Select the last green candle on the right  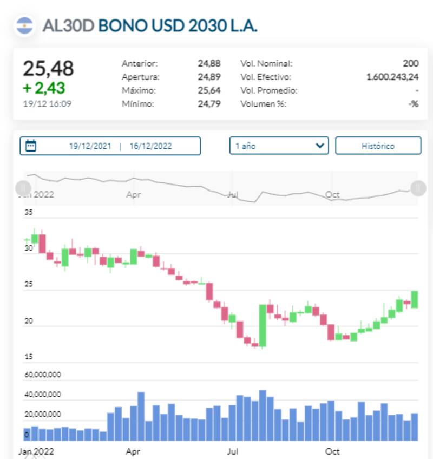point(415,299)
